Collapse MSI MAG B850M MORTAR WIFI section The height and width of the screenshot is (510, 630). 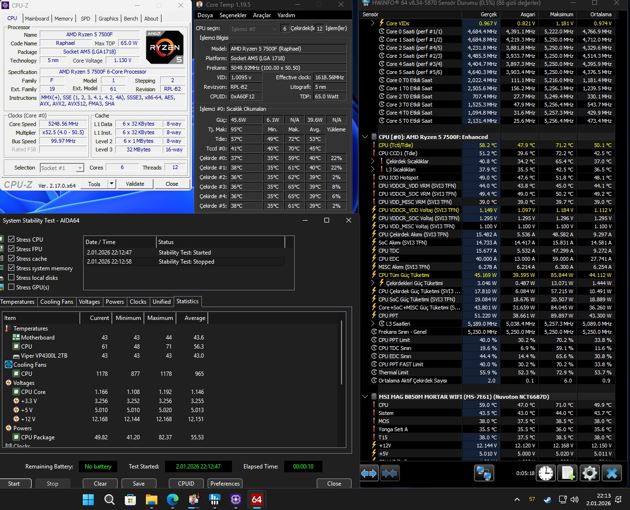coord(365,397)
